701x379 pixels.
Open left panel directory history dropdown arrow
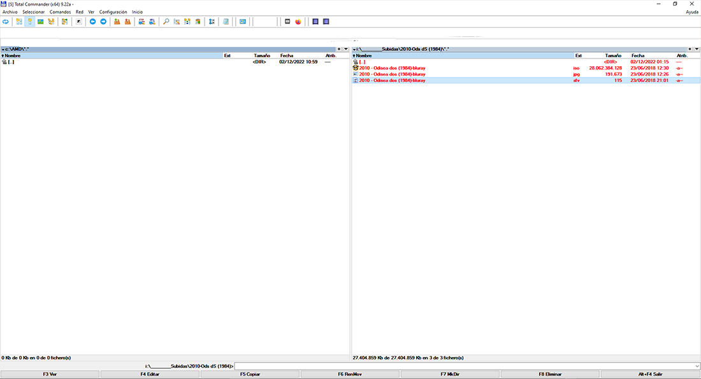[345, 49]
